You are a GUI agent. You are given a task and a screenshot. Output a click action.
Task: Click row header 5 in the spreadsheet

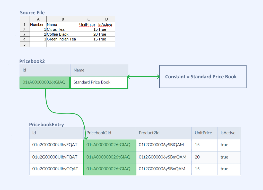[x=25, y=44]
